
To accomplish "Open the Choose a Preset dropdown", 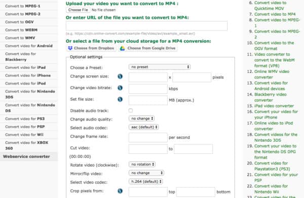I will pyautogui.click(x=160, y=67).
